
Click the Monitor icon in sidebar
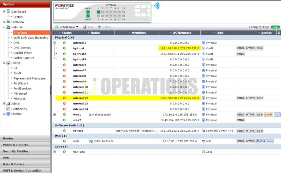(8, 114)
